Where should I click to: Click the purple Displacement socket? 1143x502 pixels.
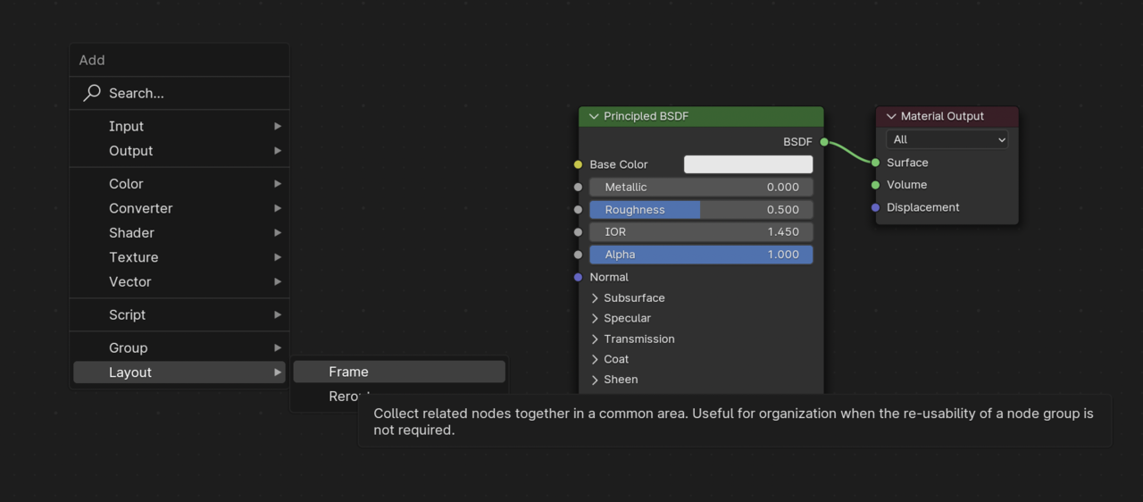pyautogui.click(x=875, y=207)
